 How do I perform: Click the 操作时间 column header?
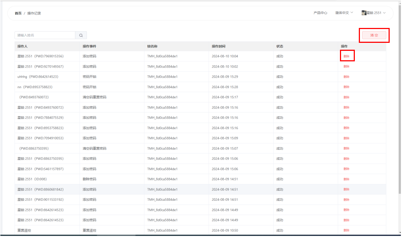(x=218, y=46)
